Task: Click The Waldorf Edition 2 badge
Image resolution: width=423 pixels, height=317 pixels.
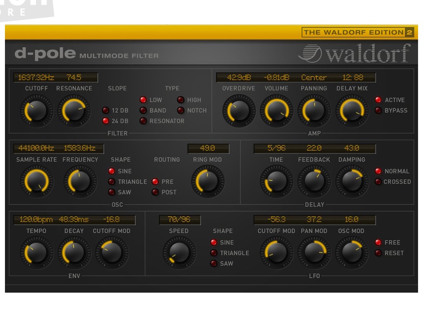Action: pyautogui.click(x=358, y=33)
